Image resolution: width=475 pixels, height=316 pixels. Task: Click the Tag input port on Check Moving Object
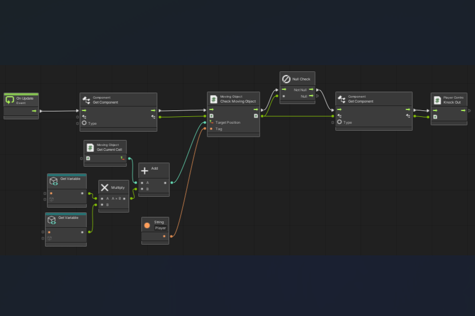tap(211, 129)
